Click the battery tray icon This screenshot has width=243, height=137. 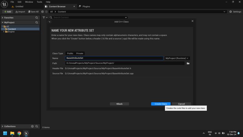coord(223,133)
